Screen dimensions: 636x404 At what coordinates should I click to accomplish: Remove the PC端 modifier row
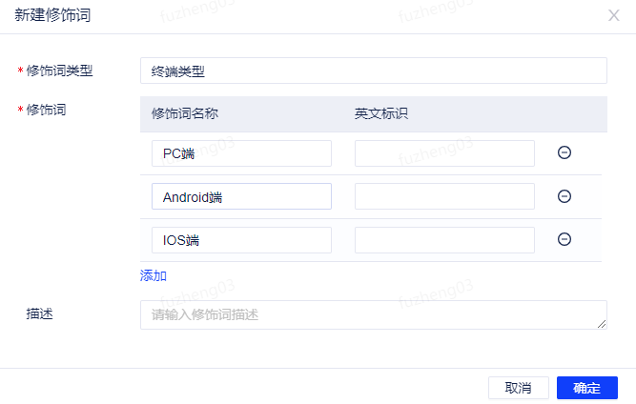point(564,152)
